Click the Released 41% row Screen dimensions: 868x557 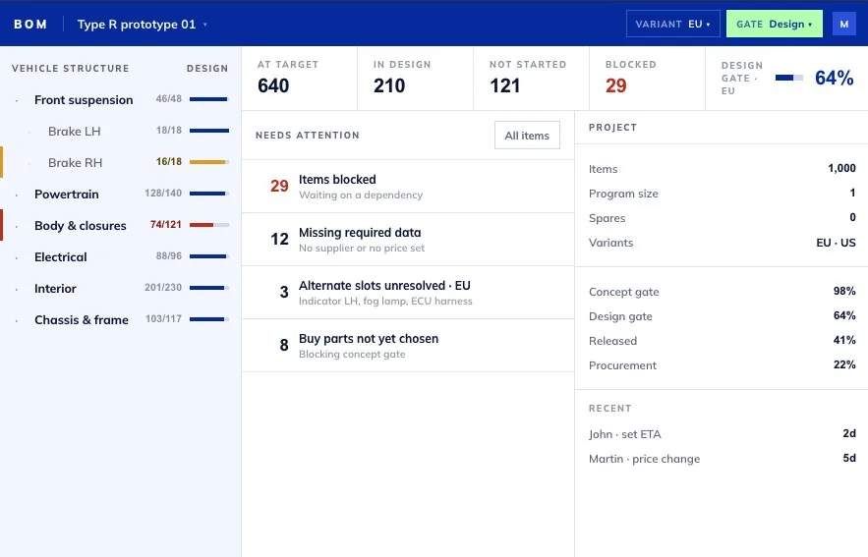click(x=722, y=341)
